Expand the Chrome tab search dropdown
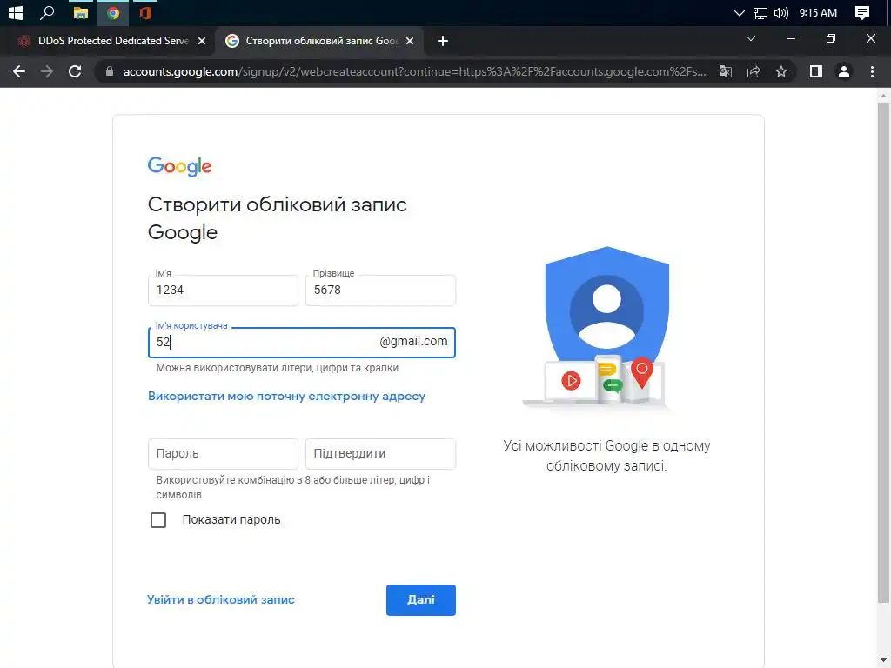This screenshot has width=891, height=668. (x=751, y=38)
